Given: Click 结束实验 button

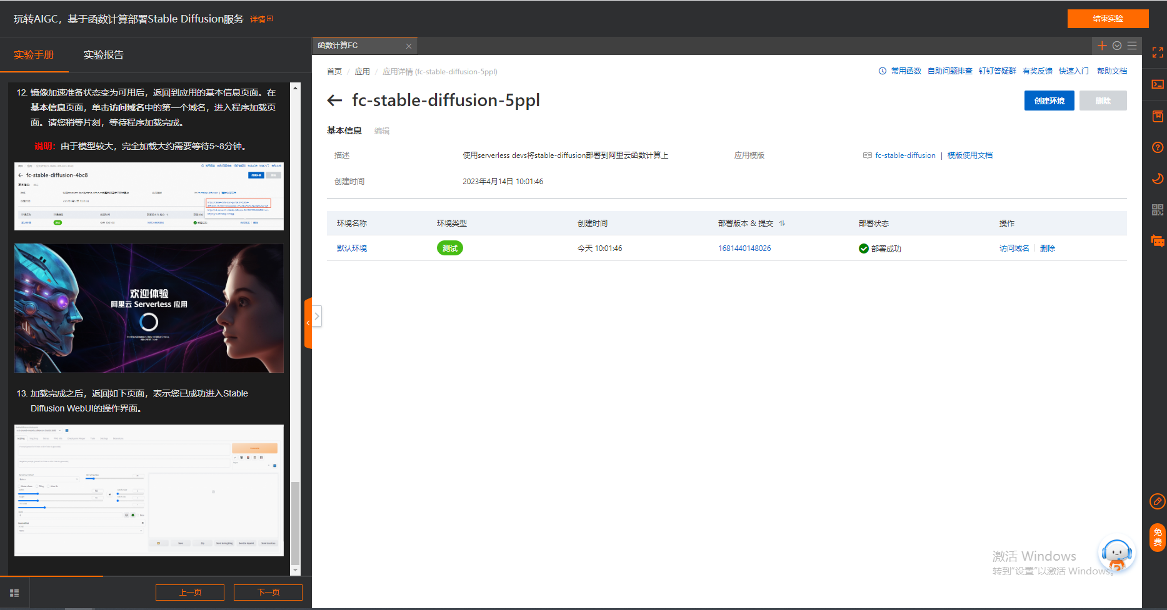Looking at the screenshot, I should (1108, 19).
